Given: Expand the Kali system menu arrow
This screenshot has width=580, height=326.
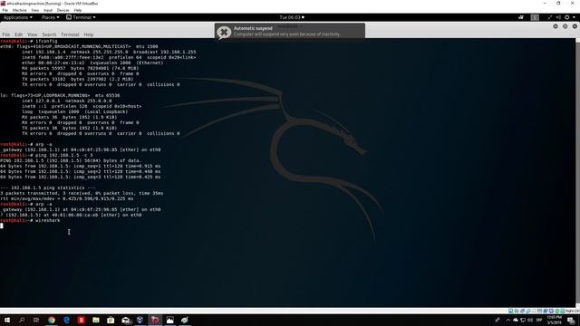Looking at the screenshot, I should pyautogui.click(x=574, y=17).
